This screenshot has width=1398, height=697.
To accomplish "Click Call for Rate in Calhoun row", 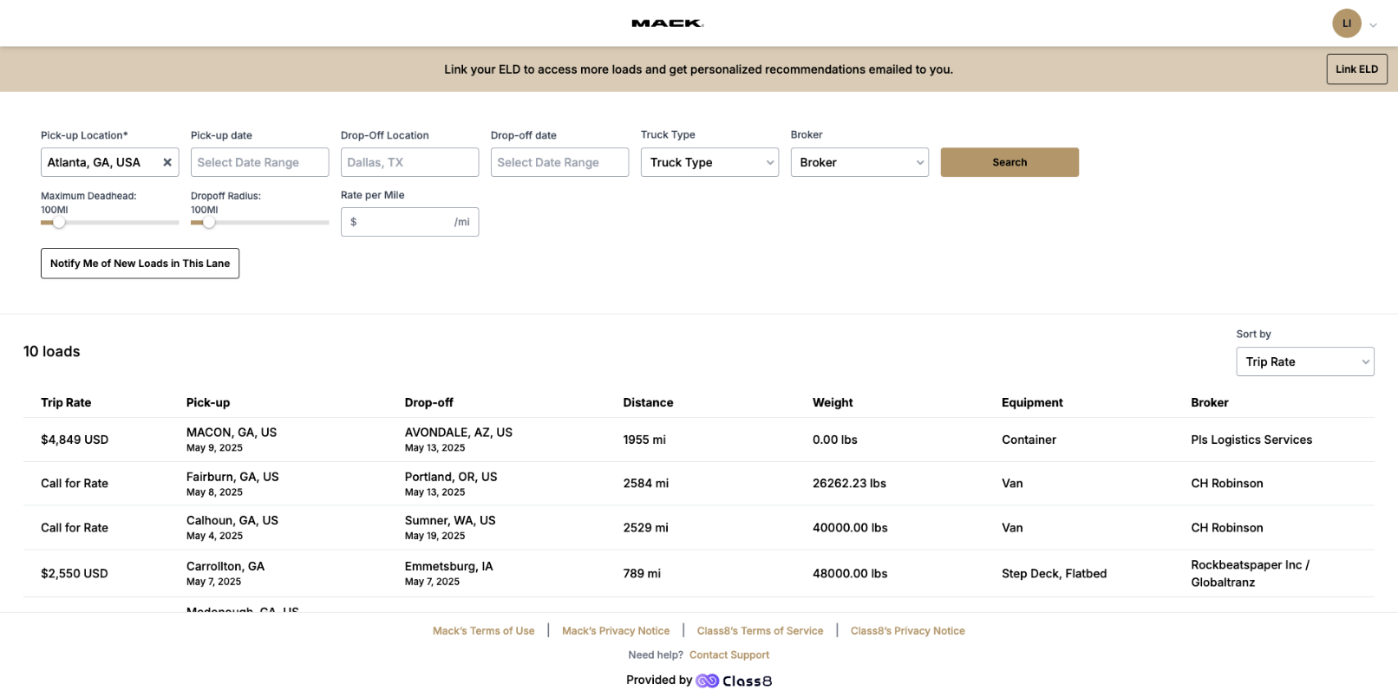I will point(75,528).
